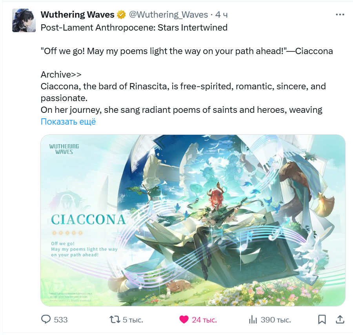Click the 24 тыс. likes count

pyautogui.click(x=204, y=320)
